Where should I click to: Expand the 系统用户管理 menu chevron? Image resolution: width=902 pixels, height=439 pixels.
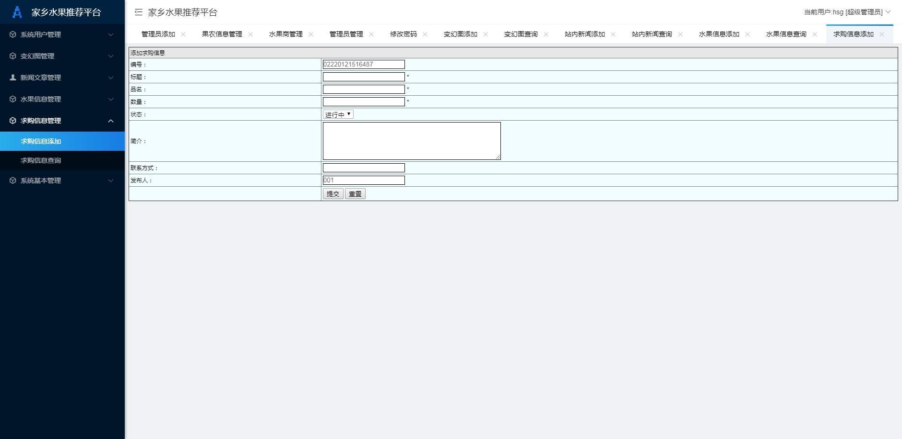pyautogui.click(x=111, y=34)
